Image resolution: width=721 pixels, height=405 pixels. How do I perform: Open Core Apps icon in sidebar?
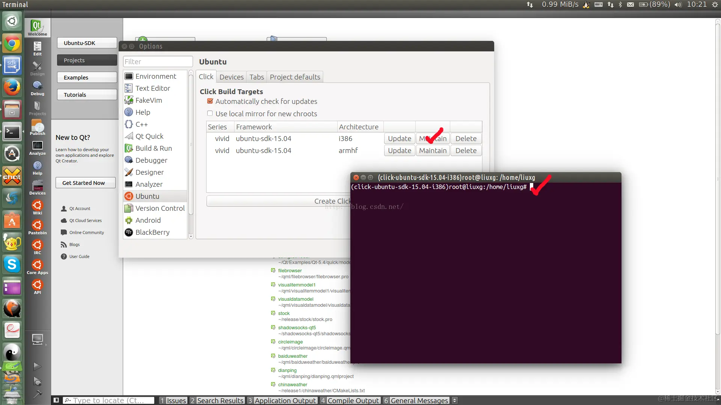(37, 267)
